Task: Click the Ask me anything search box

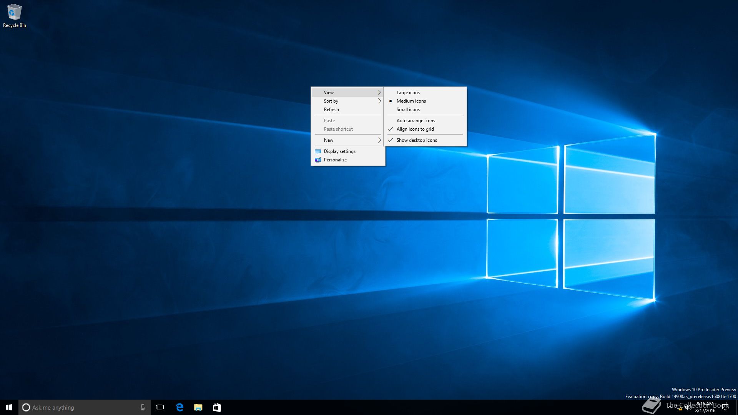Action: click(x=85, y=407)
